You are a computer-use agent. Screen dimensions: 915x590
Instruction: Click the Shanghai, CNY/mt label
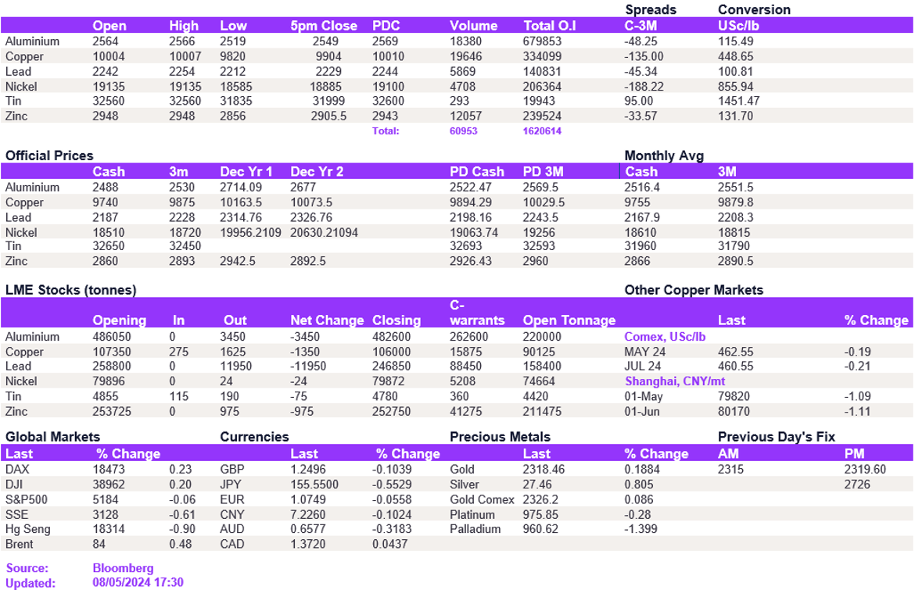(675, 381)
